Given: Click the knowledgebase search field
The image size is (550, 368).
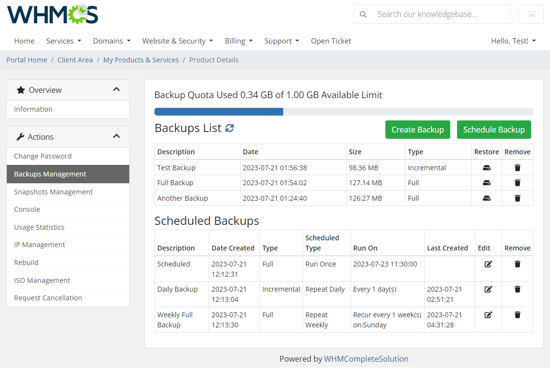Looking at the screenshot, I should [436, 14].
